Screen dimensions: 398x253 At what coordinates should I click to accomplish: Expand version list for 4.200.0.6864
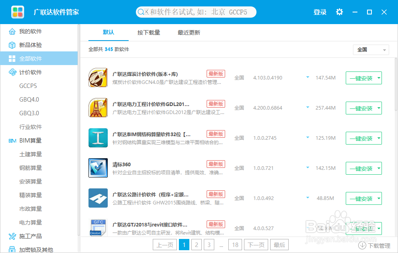click(x=308, y=108)
